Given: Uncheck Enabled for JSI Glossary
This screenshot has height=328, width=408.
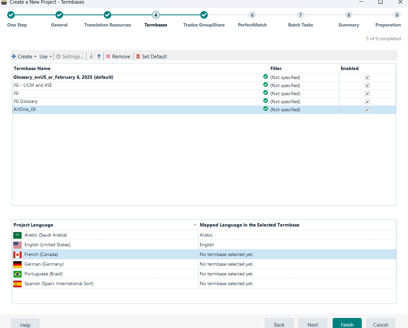Looking at the screenshot, I should pyautogui.click(x=367, y=102).
